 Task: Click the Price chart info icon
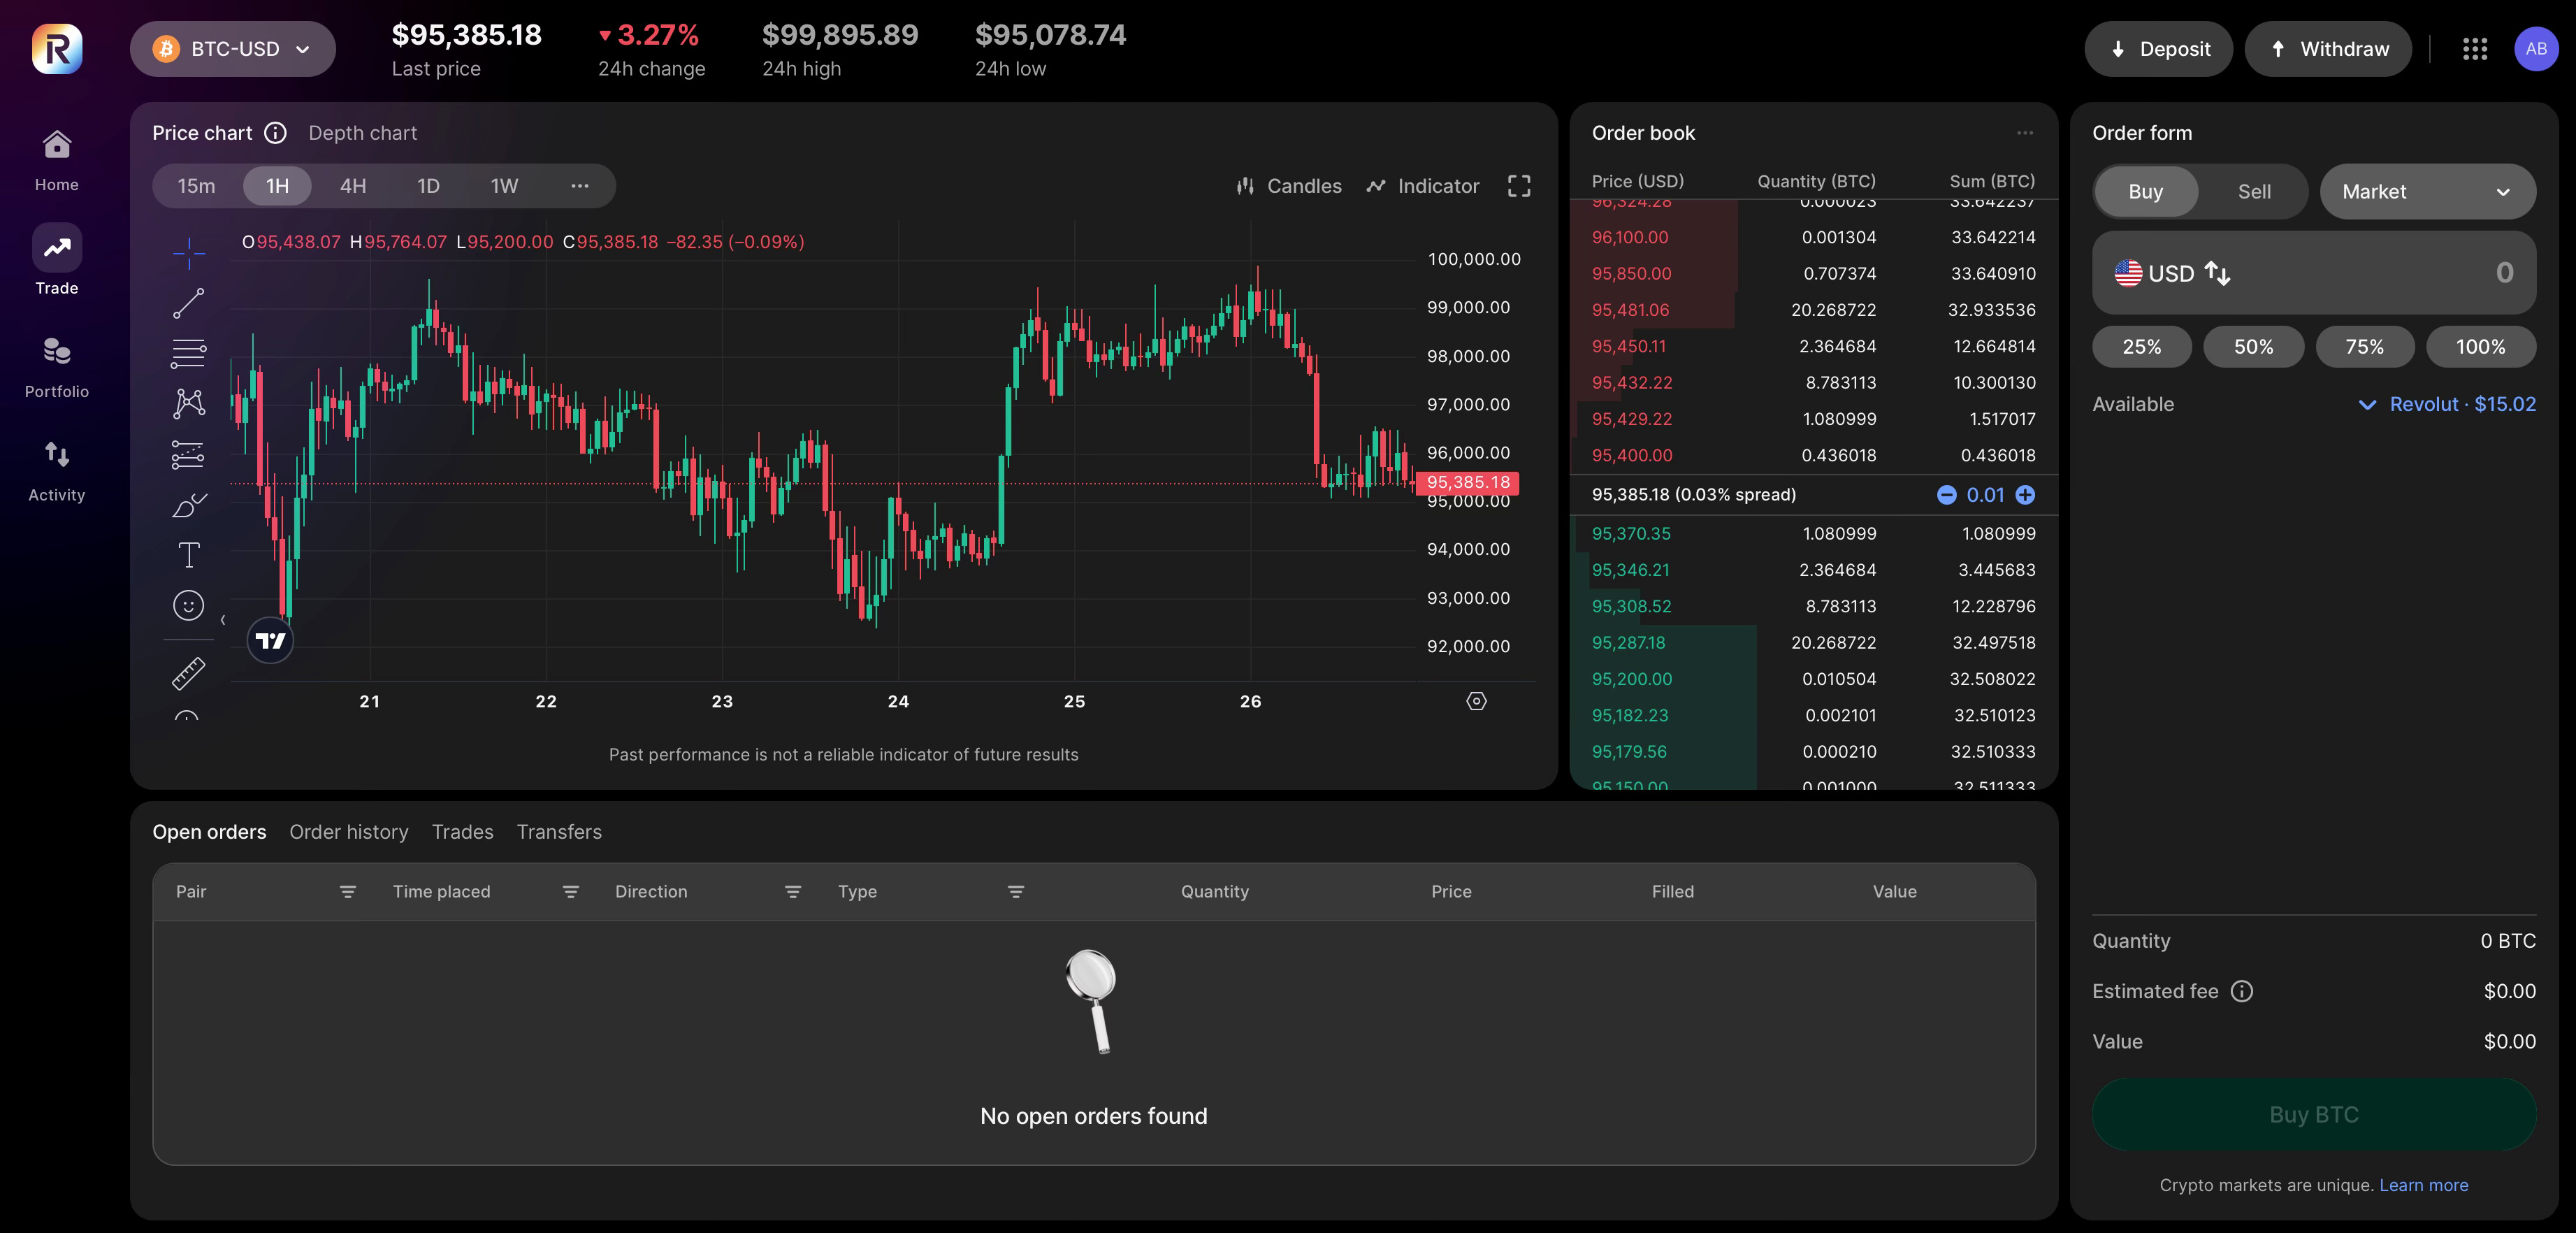click(275, 133)
